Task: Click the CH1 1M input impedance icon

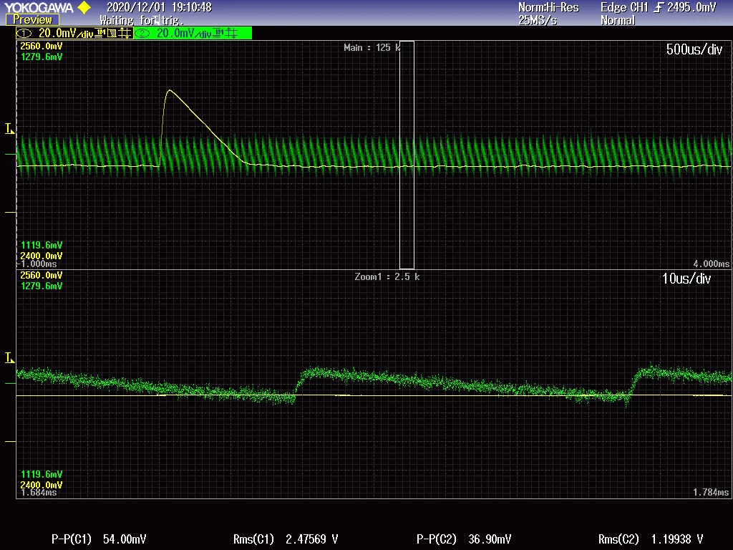Action: point(100,33)
